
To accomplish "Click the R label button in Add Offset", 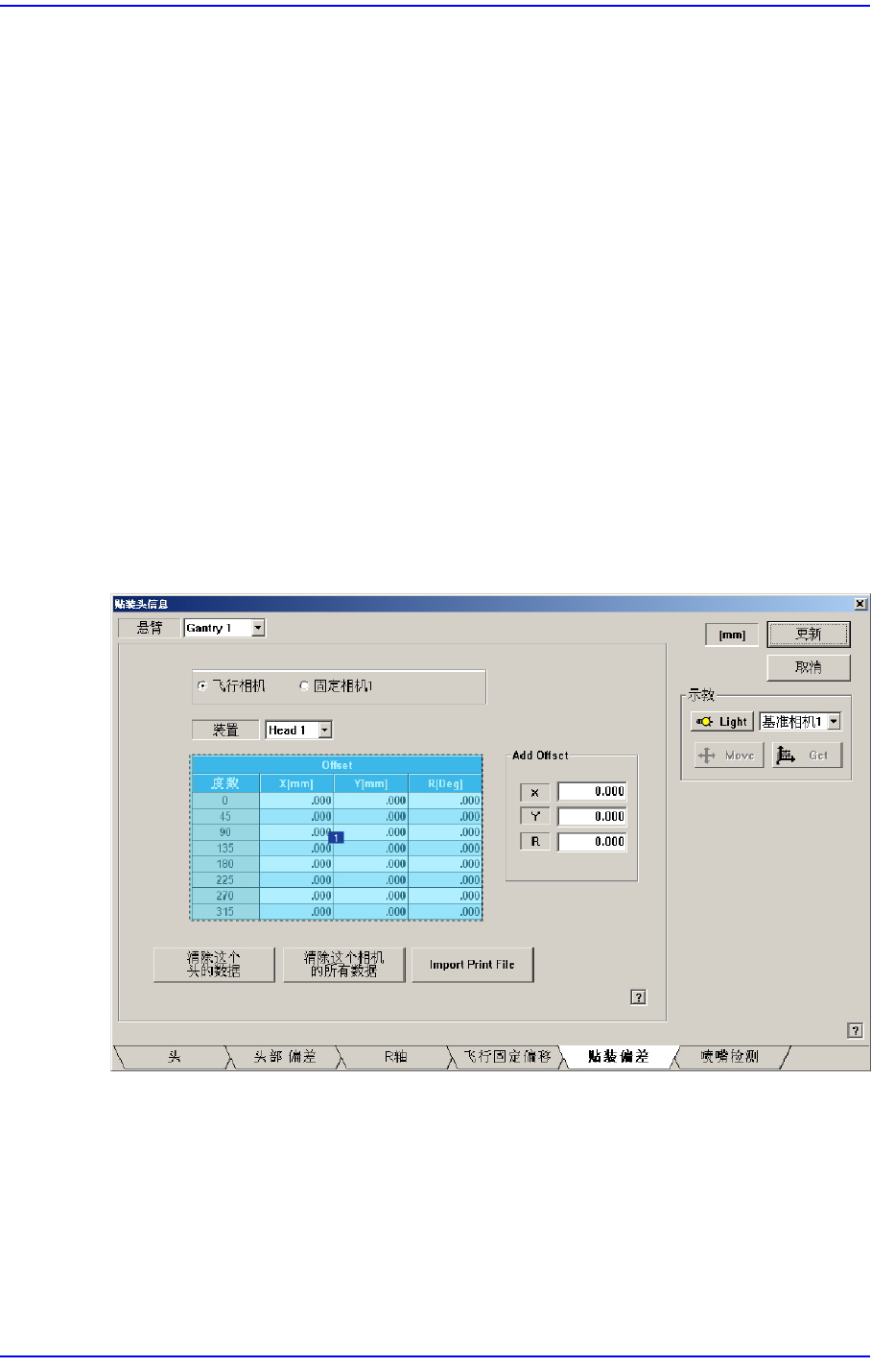I will pos(535,842).
